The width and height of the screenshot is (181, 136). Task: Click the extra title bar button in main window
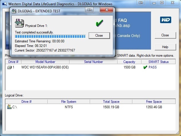(x=141, y=3)
